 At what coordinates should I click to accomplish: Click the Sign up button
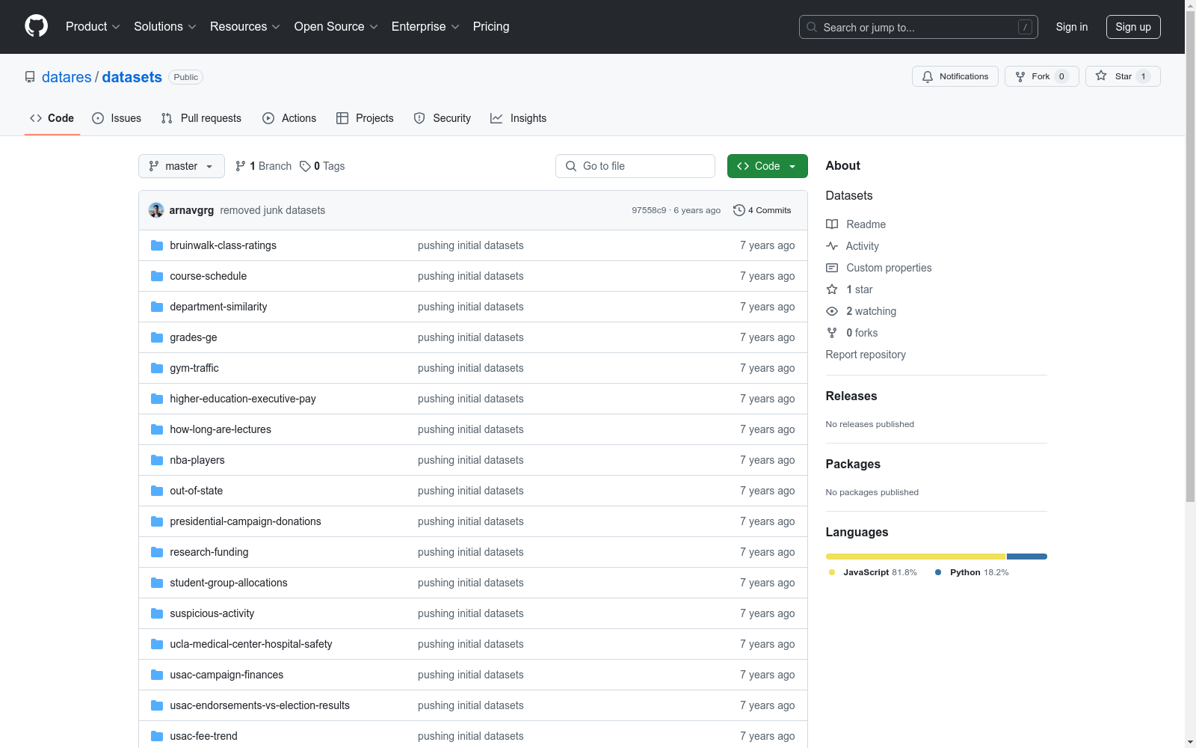point(1133,27)
